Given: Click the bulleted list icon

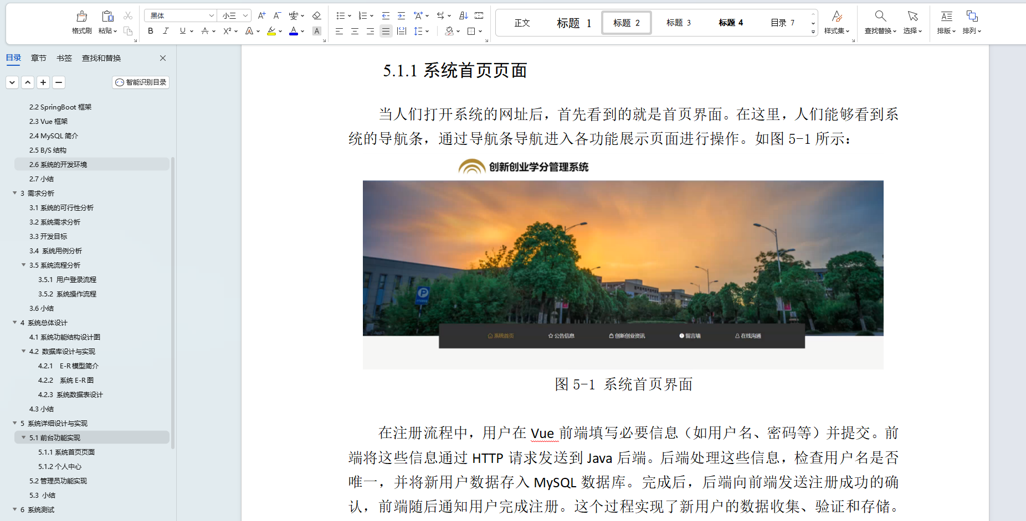Looking at the screenshot, I should tap(341, 15).
